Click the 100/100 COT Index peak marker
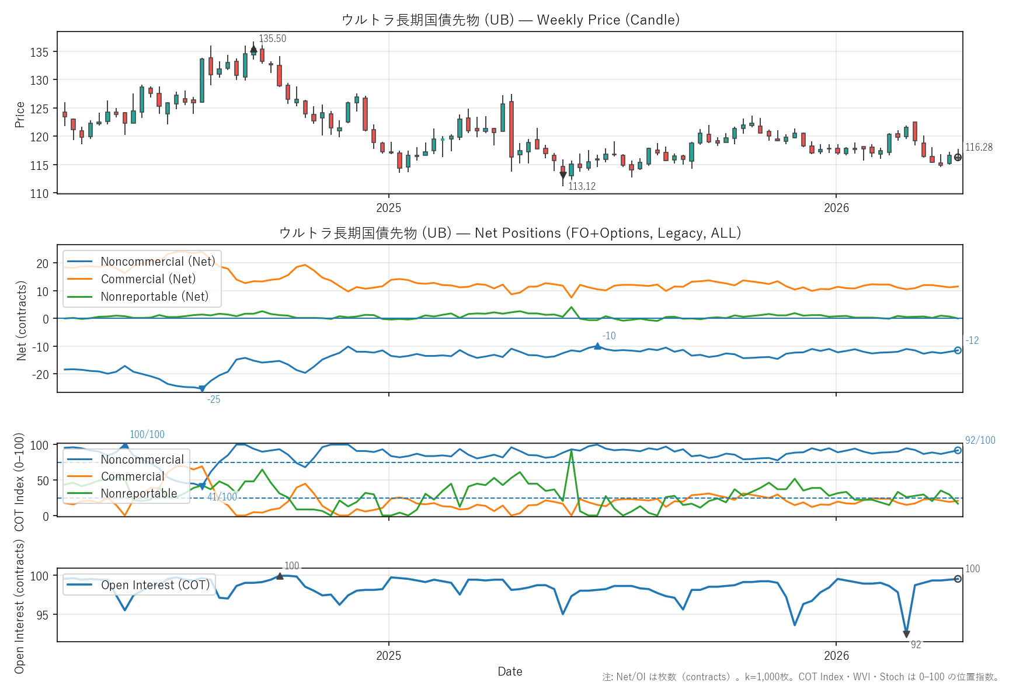Viewport: 1009px width, 689px height. (125, 445)
